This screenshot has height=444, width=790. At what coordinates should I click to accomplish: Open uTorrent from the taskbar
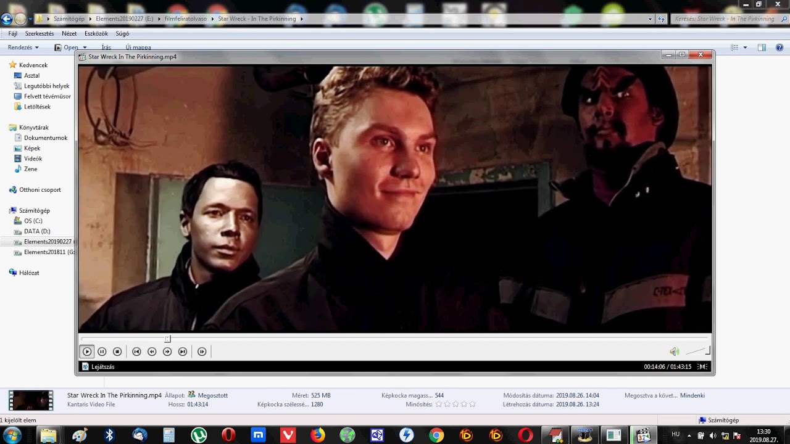[199, 435]
